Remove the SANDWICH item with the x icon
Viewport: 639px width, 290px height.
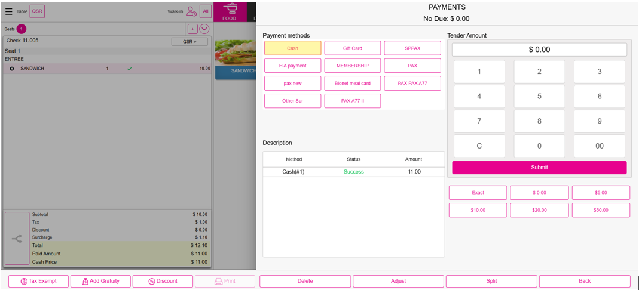click(x=12, y=69)
